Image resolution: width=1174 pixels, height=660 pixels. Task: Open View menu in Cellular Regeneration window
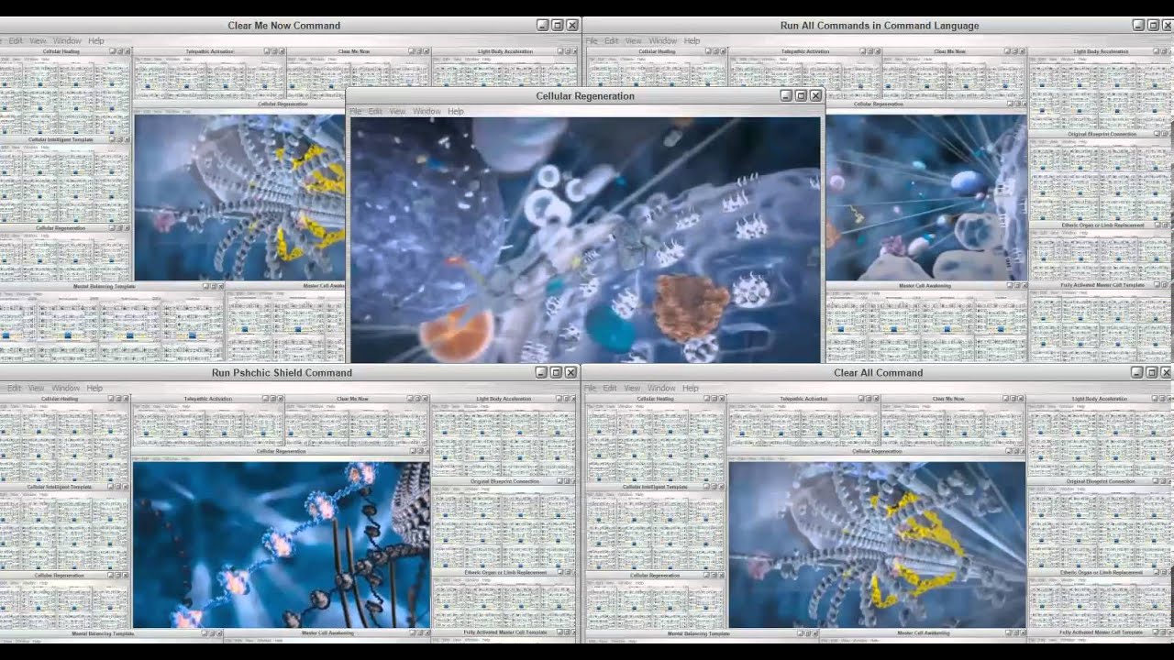click(x=397, y=111)
